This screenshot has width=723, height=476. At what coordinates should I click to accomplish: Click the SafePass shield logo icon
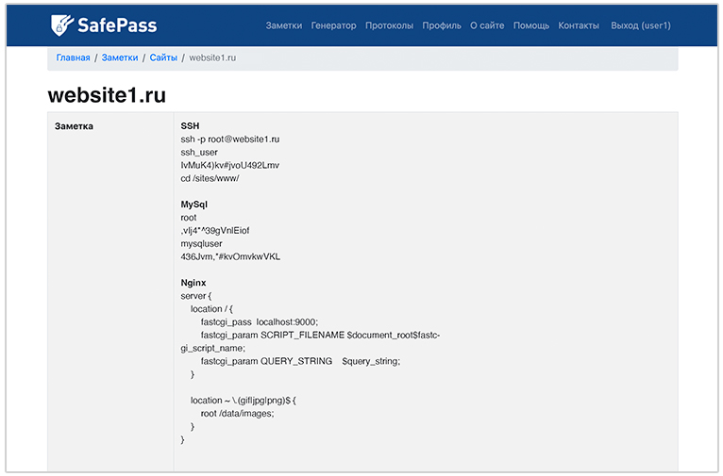point(62,25)
